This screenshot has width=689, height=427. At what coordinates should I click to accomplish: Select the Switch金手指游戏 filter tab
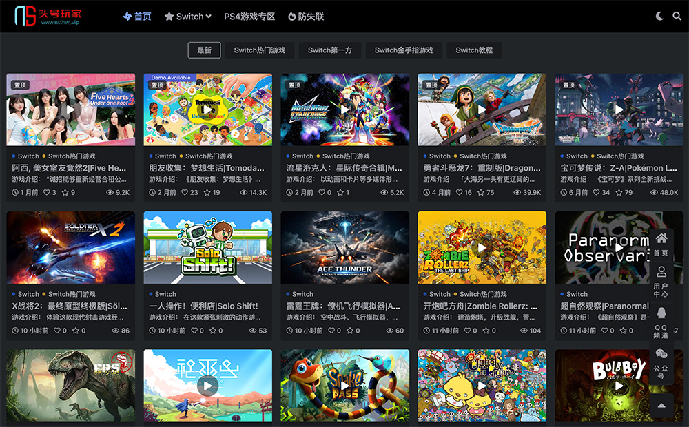tap(404, 50)
